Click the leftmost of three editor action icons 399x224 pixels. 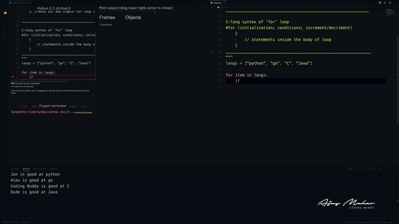click(x=380, y=2)
